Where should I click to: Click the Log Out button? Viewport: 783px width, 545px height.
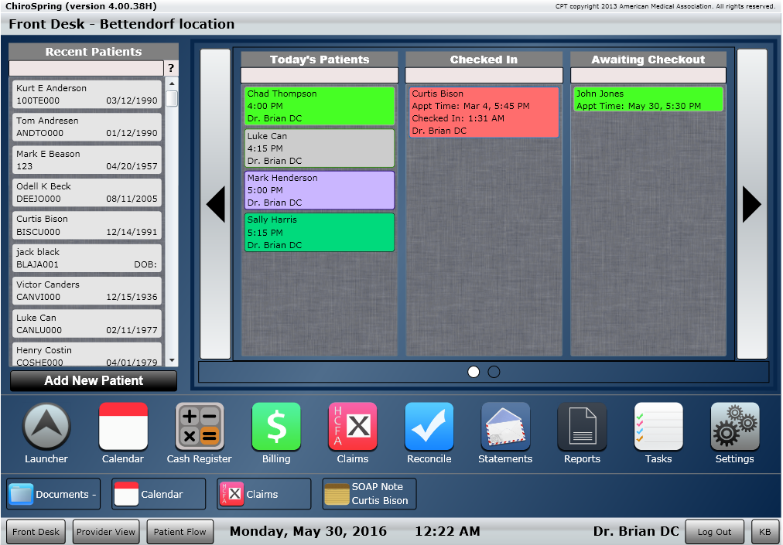[x=714, y=531]
